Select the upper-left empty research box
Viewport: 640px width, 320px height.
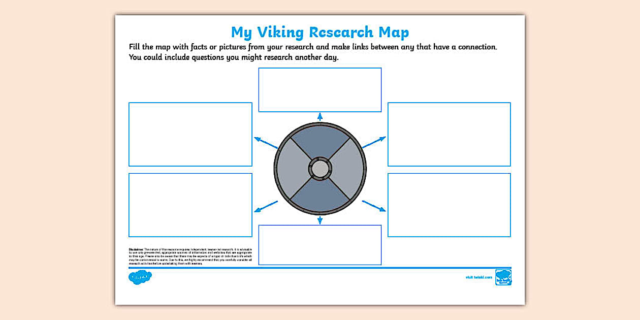click(x=190, y=134)
